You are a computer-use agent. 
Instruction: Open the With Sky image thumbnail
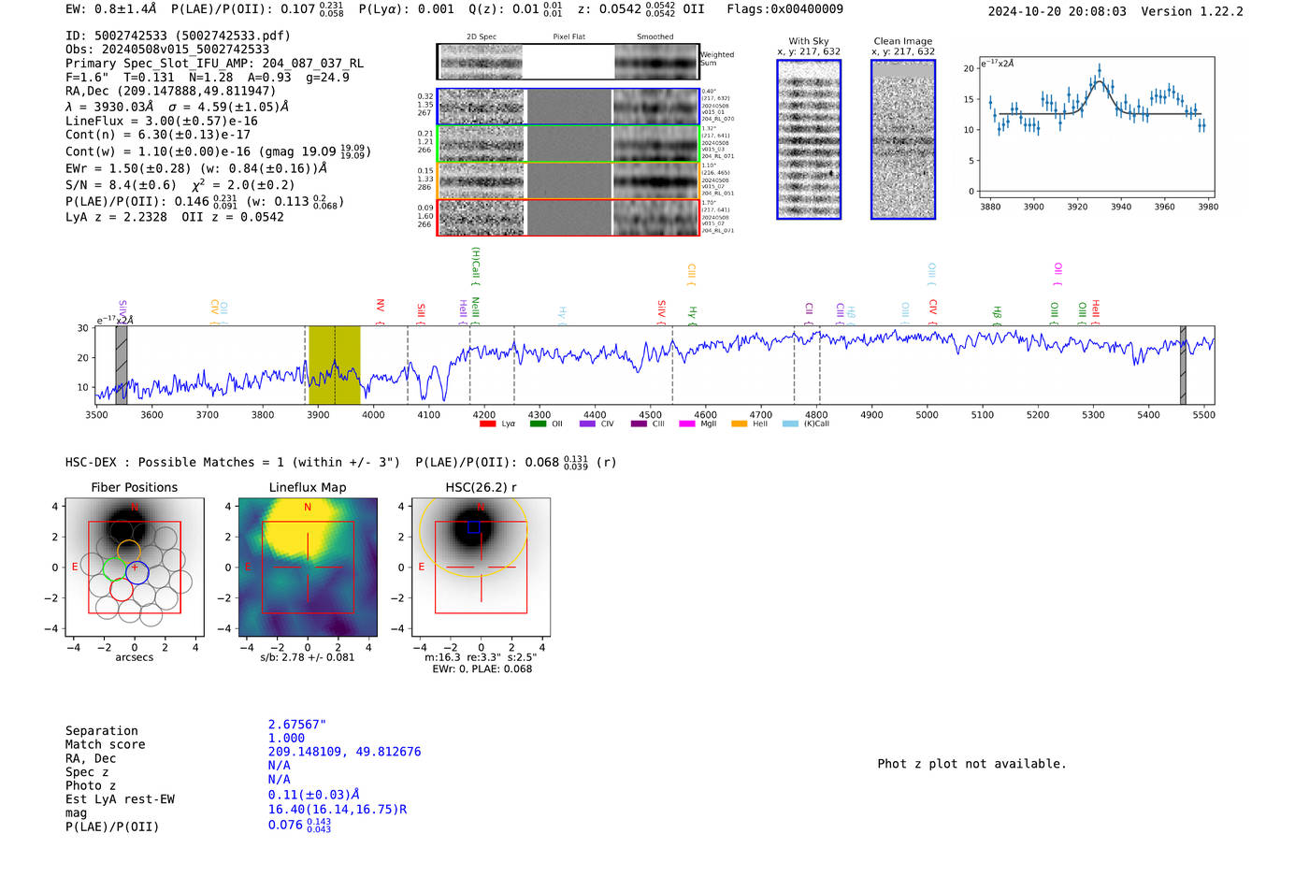[x=809, y=139]
